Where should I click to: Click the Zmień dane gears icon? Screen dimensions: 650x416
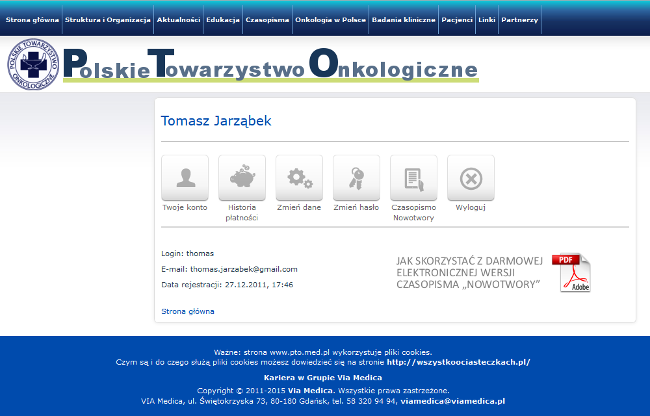[x=299, y=177]
